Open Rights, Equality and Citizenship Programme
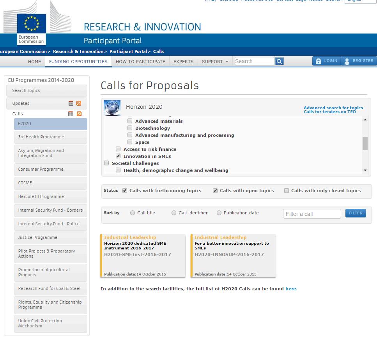Screen dimensions: 377x341 click(x=51, y=305)
